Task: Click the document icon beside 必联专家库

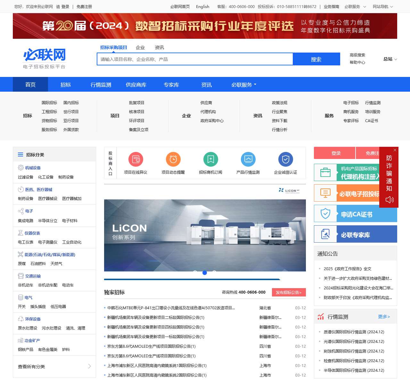Action: point(325,234)
